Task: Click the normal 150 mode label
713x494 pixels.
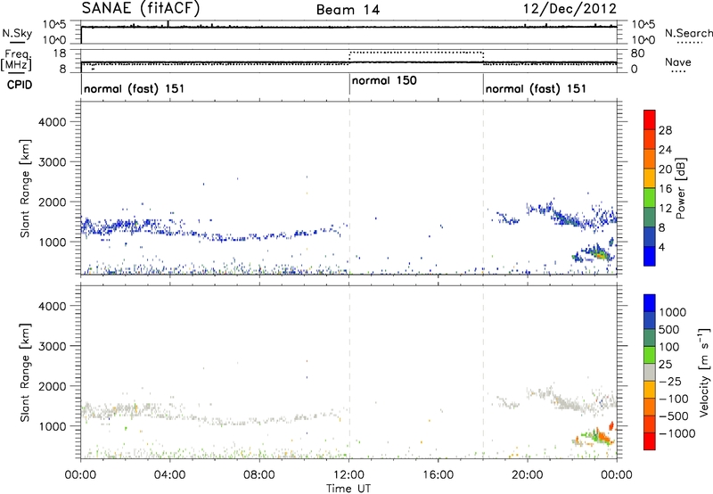Action: (384, 80)
